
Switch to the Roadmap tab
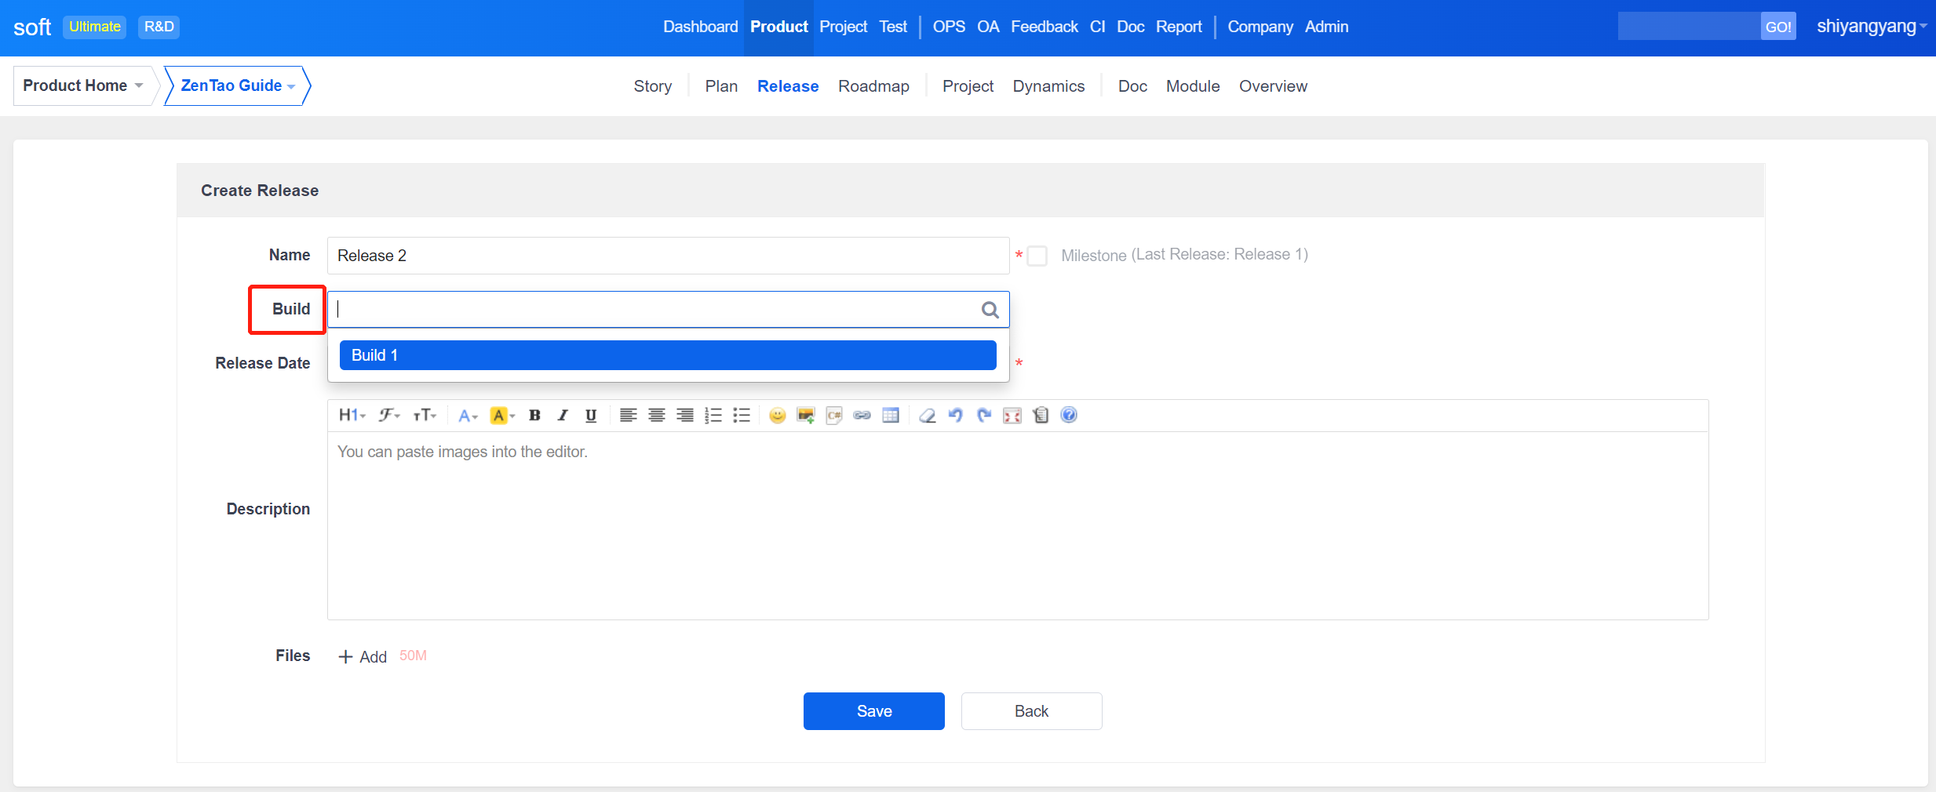[x=873, y=86]
